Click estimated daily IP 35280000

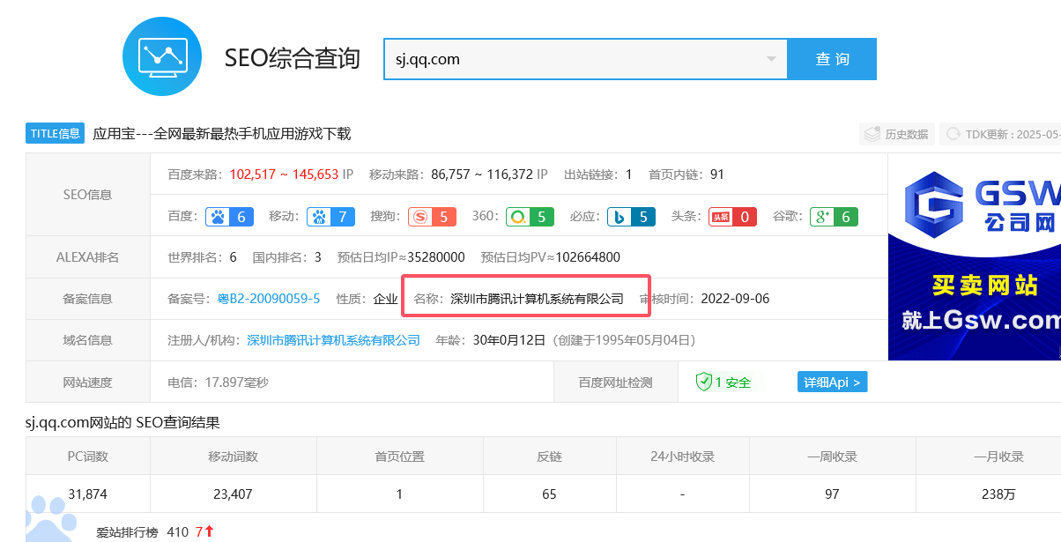pyautogui.click(x=434, y=257)
